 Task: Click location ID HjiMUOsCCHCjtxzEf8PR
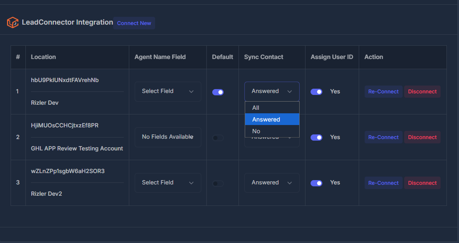point(65,125)
